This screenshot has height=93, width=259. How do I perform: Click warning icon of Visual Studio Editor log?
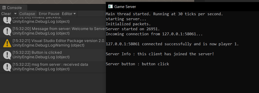point(7,43)
